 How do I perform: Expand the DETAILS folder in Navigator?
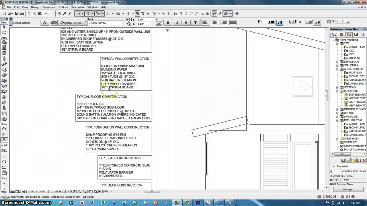pos(337,113)
